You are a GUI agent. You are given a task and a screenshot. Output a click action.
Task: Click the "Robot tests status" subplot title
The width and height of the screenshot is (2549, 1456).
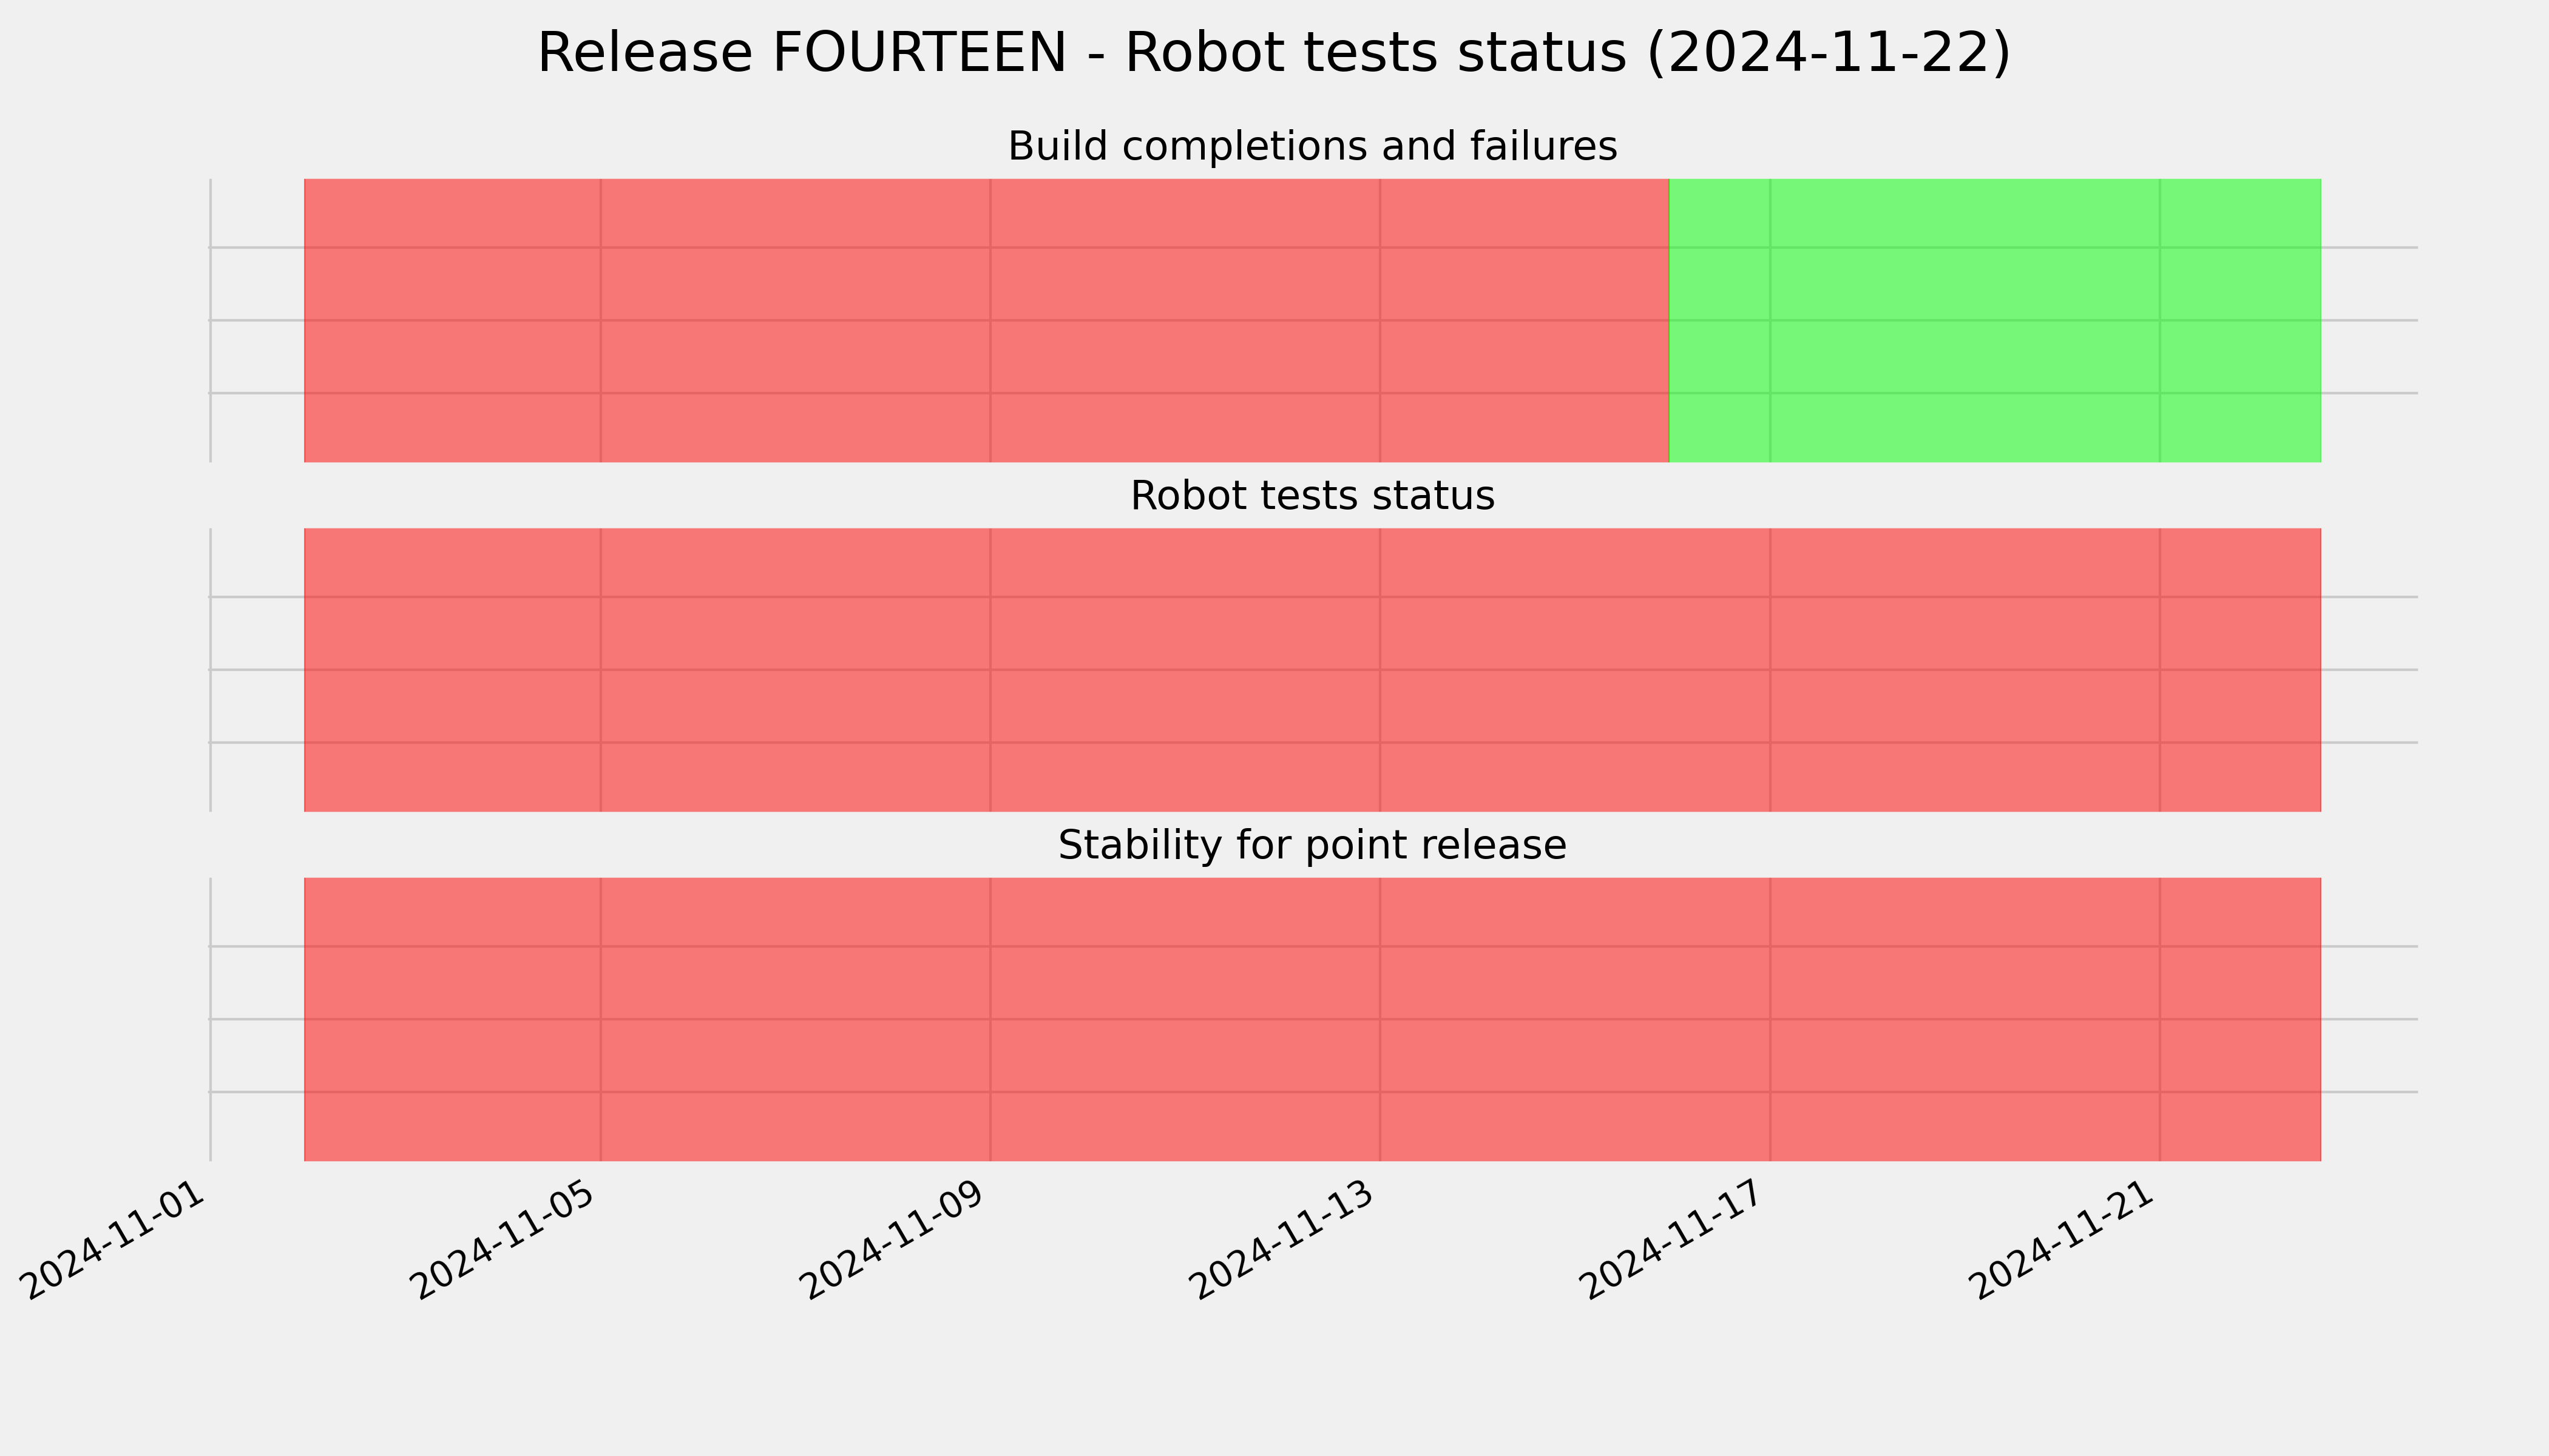pyautogui.click(x=1312, y=495)
